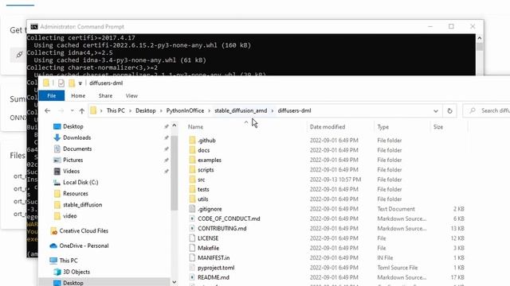Open Desktop in Quick access pane
The image size is (510, 286).
click(x=73, y=126)
